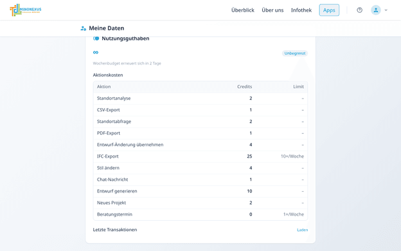Click the Credits column header

(x=244, y=87)
